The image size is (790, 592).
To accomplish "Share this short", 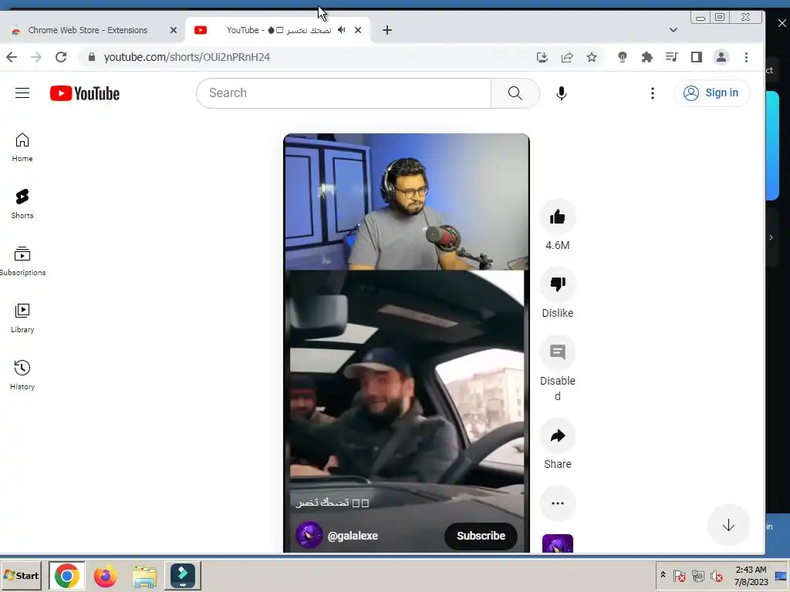I will point(557,436).
